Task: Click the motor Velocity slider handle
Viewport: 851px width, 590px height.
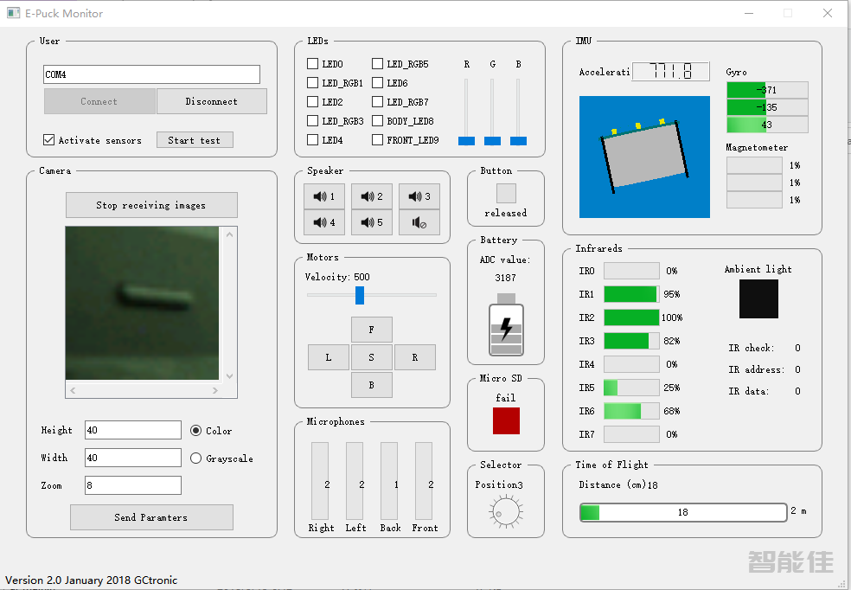Action: tap(360, 296)
